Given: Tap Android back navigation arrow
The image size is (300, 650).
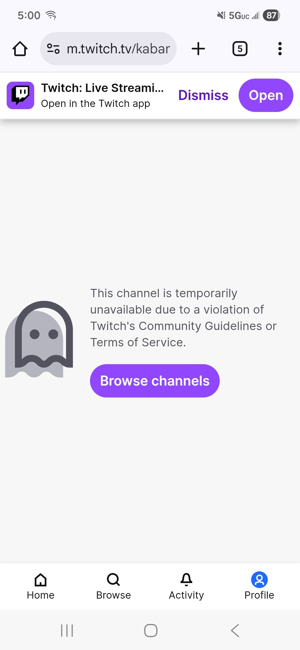Looking at the screenshot, I should point(235,631).
